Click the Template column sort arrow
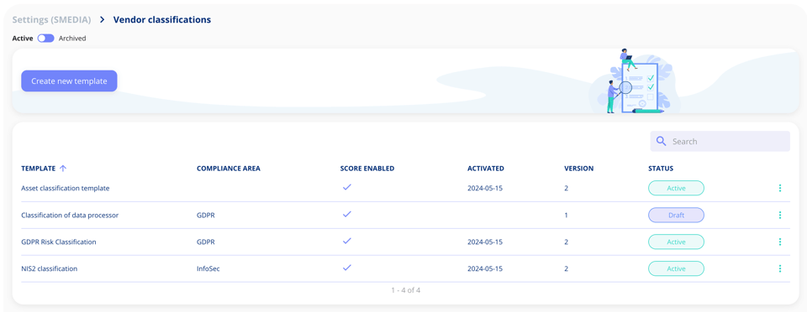This screenshot has height=312, width=807. 63,169
